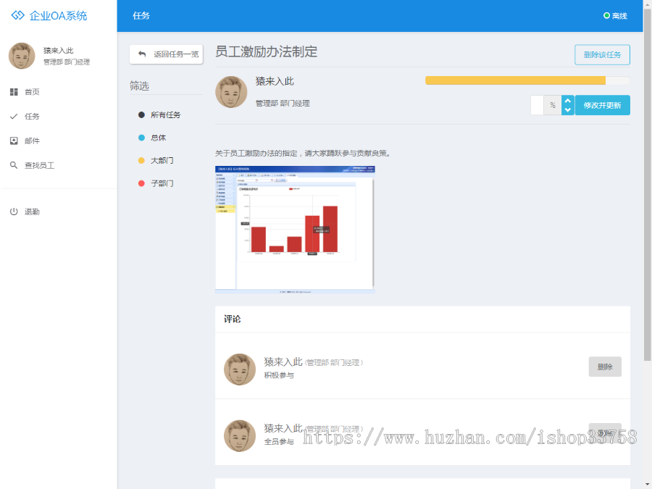Click the up arrow of the percent stepper
652x489 pixels.
pyautogui.click(x=567, y=101)
